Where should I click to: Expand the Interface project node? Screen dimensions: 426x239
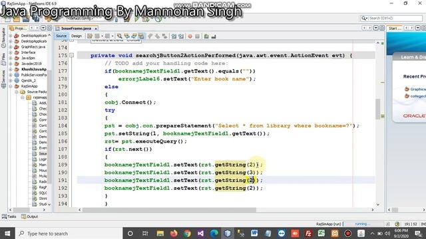pos(11,52)
